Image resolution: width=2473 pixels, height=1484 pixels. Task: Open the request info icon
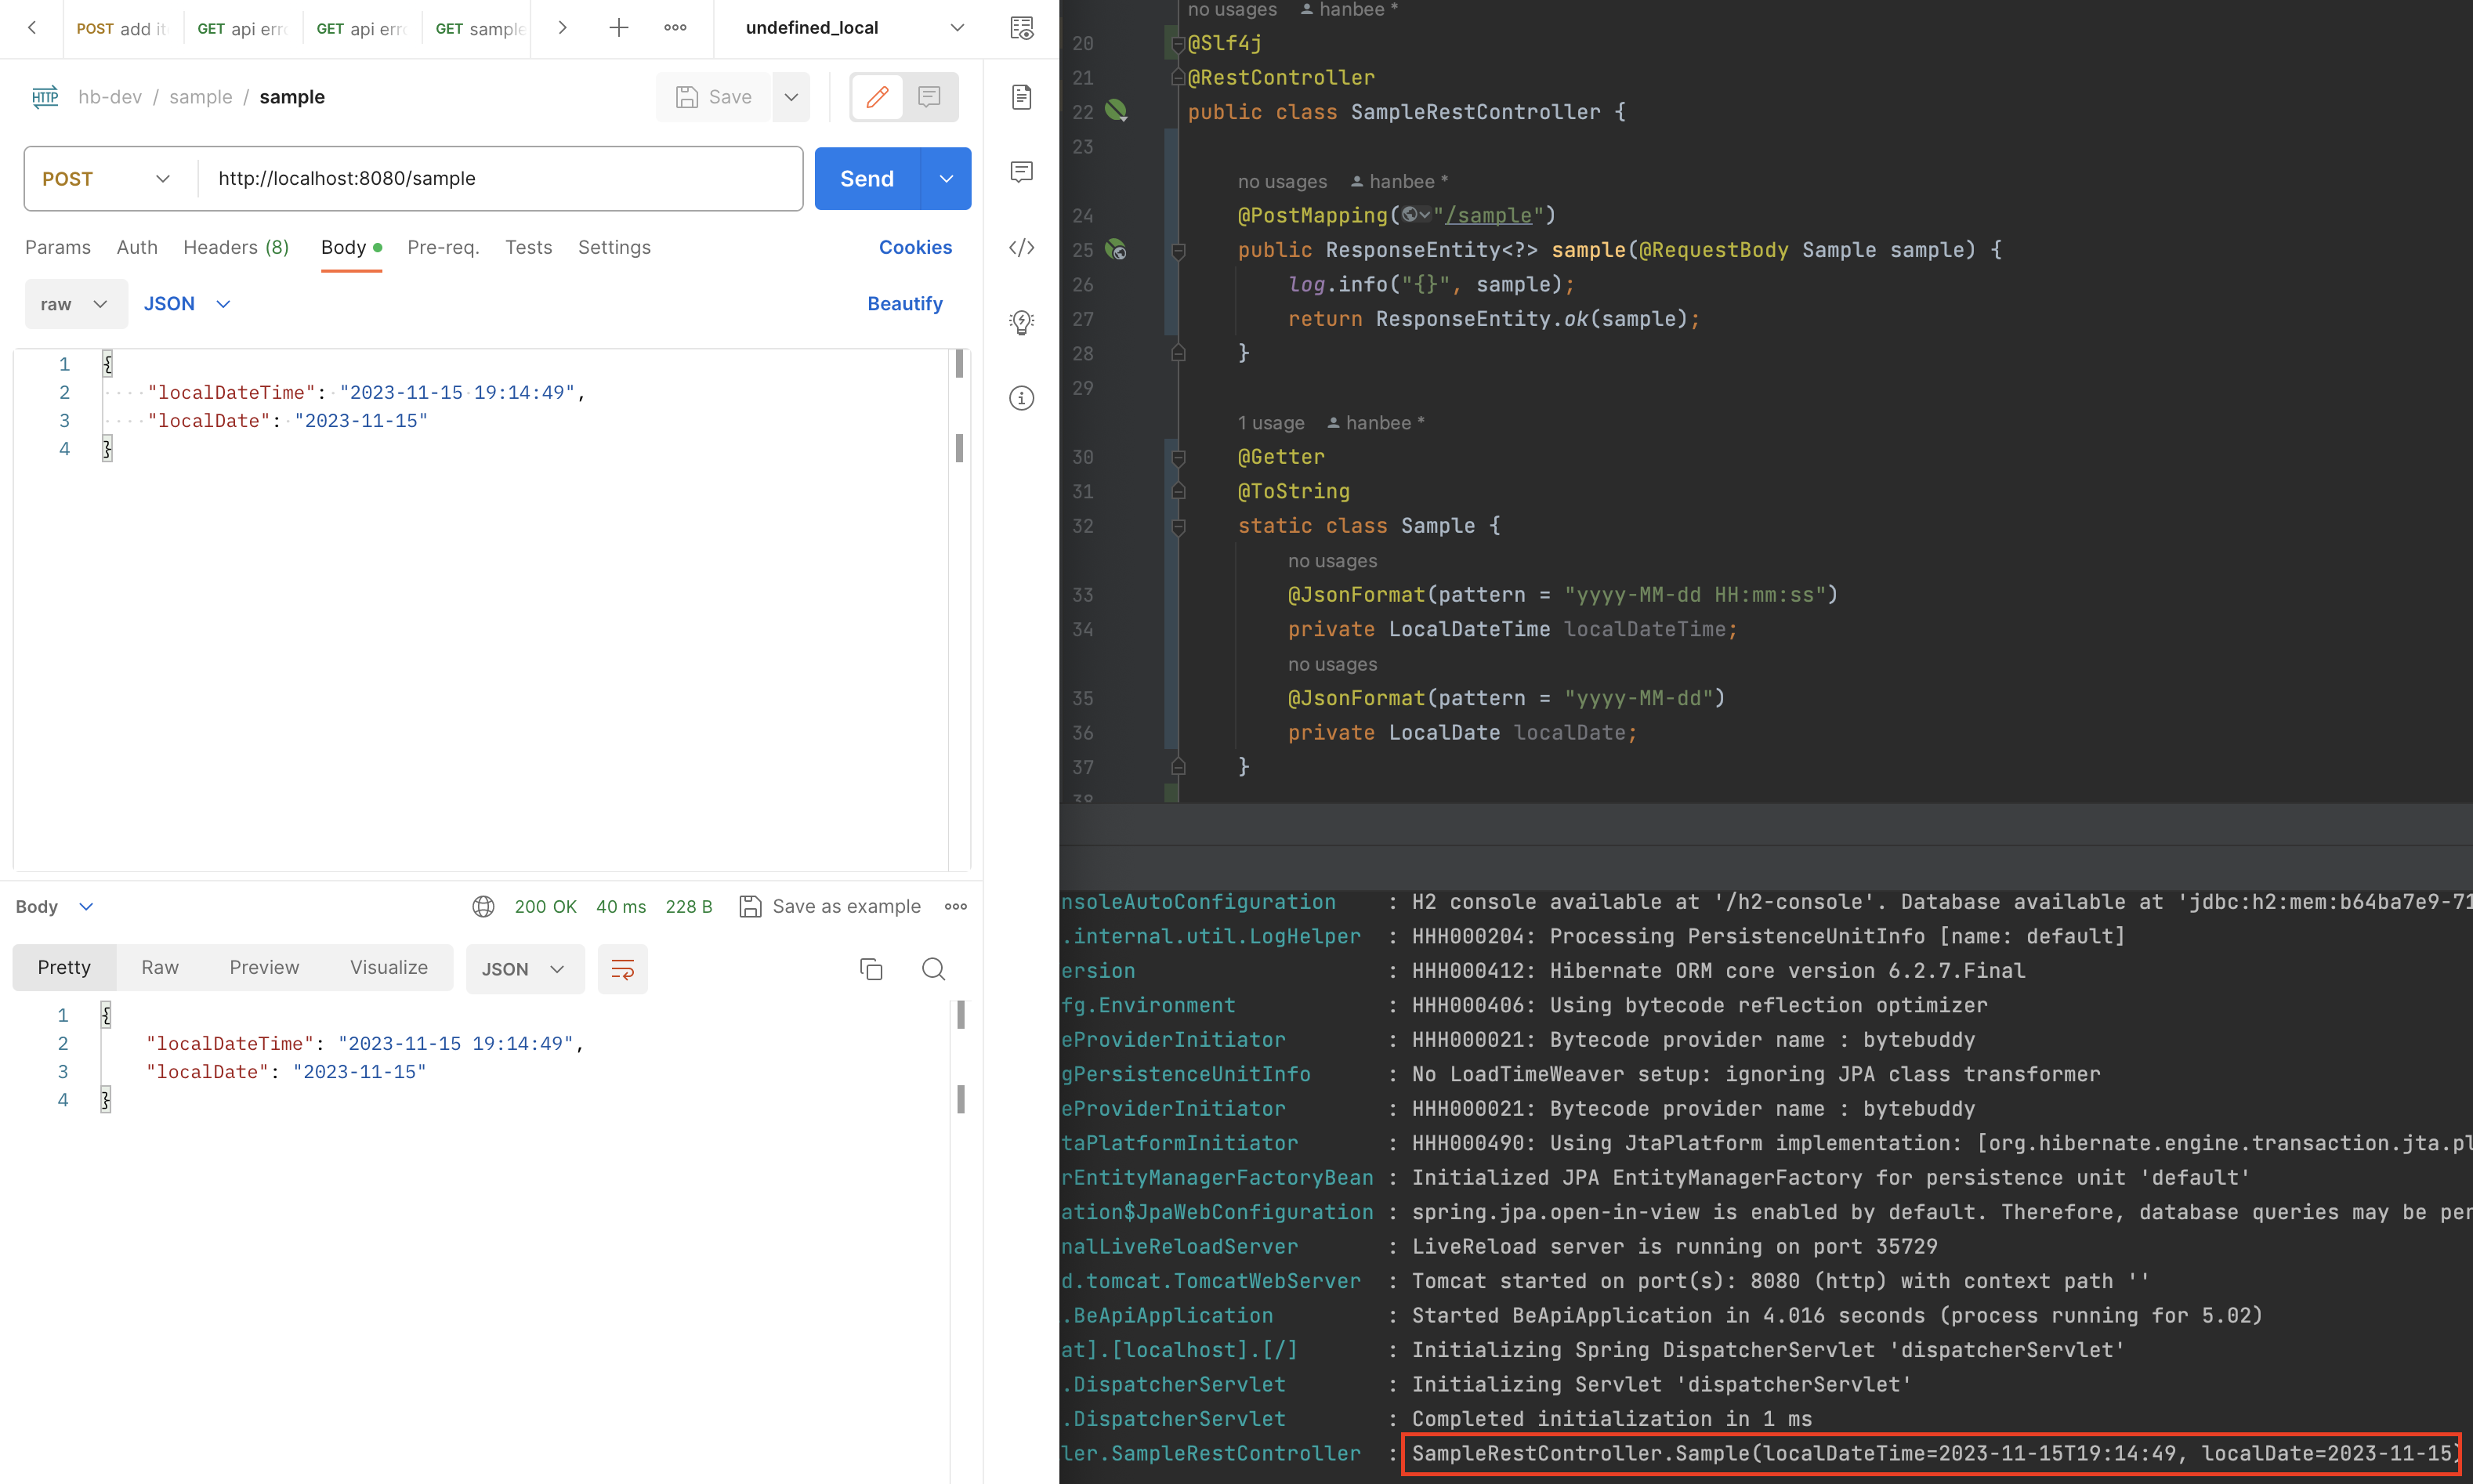[x=1021, y=398]
